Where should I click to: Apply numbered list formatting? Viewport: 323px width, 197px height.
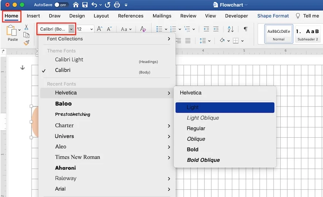[173, 29]
